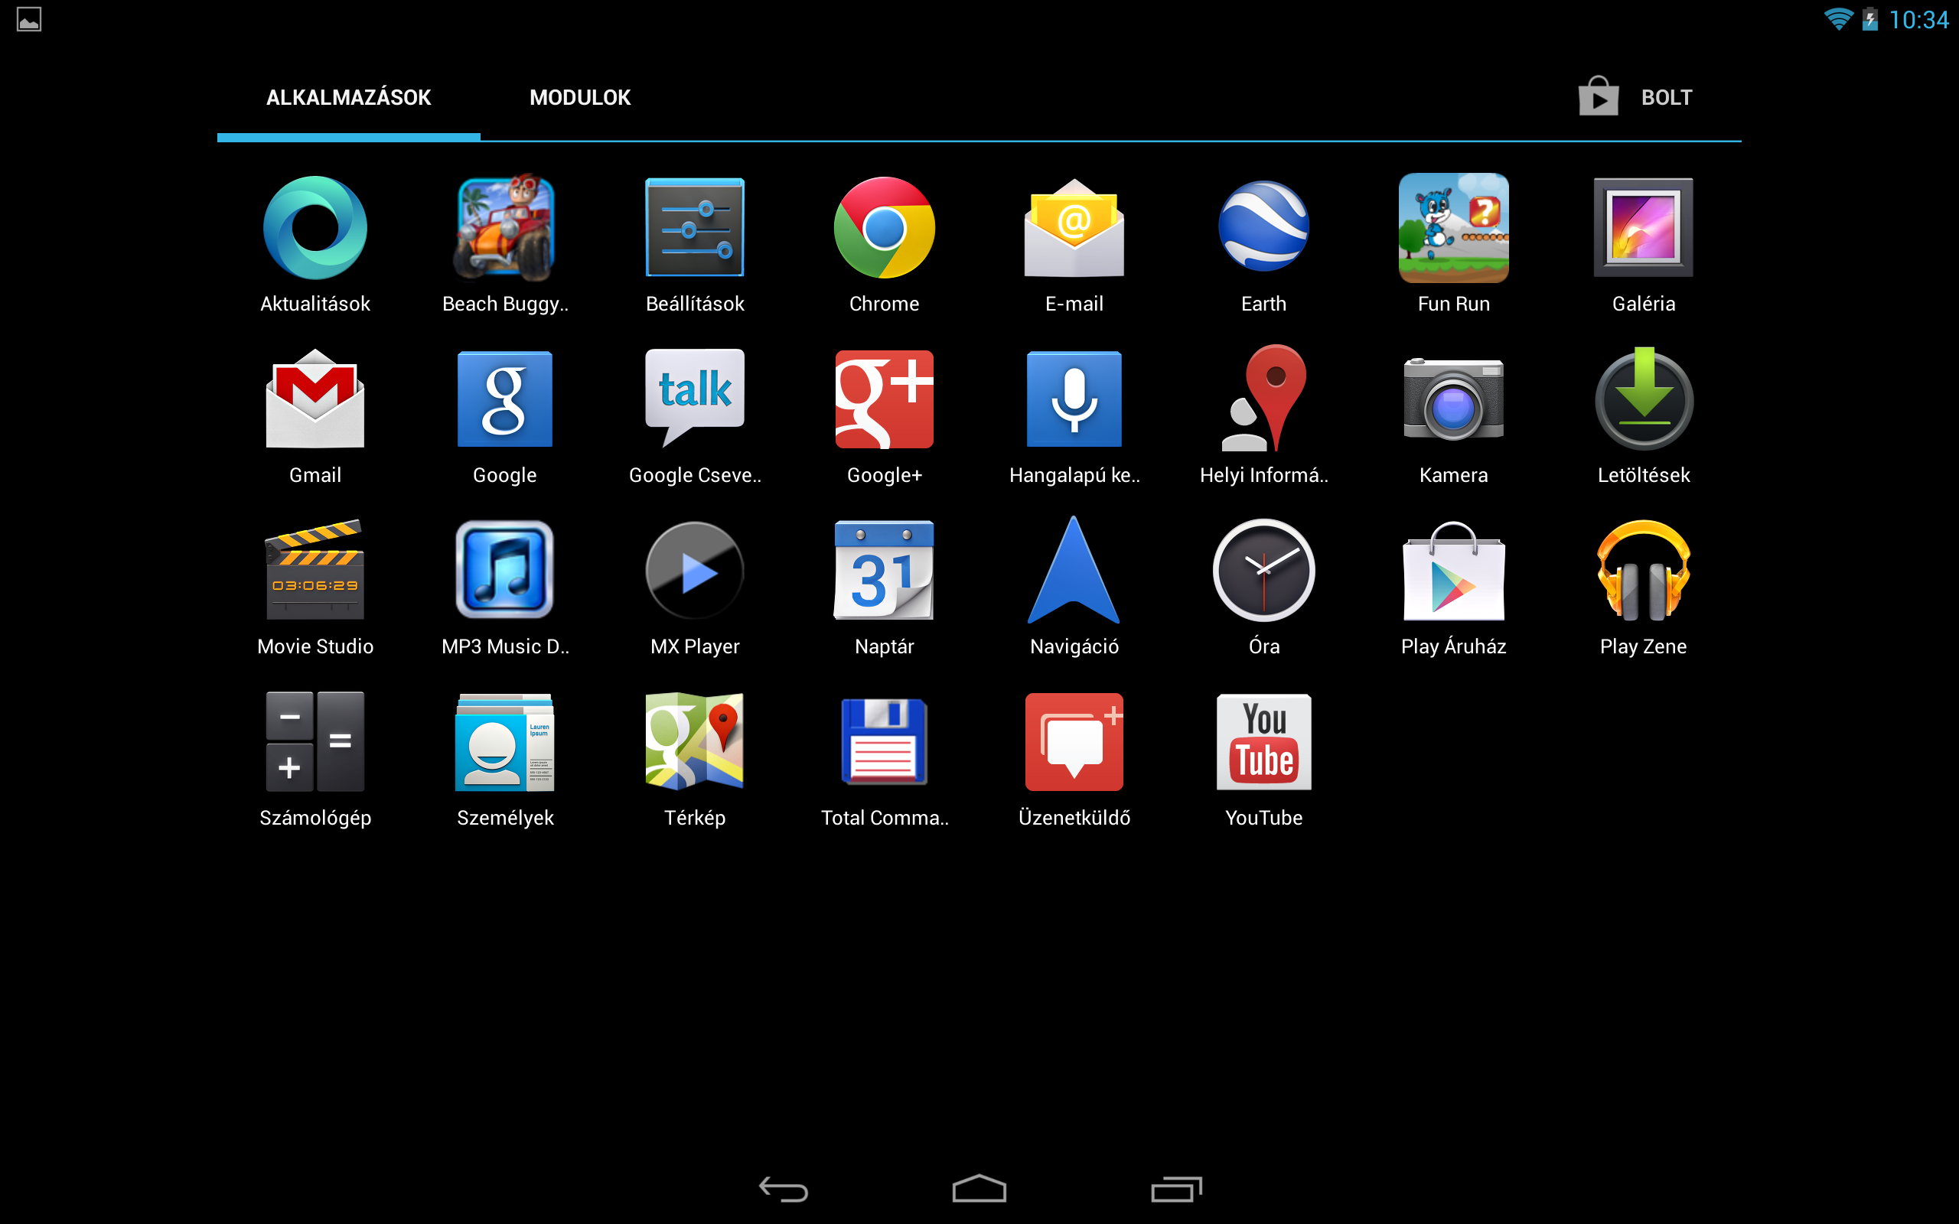Tap the 10:34 clock in status bar
This screenshot has height=1224, width=1959.
click(1918, 20)
